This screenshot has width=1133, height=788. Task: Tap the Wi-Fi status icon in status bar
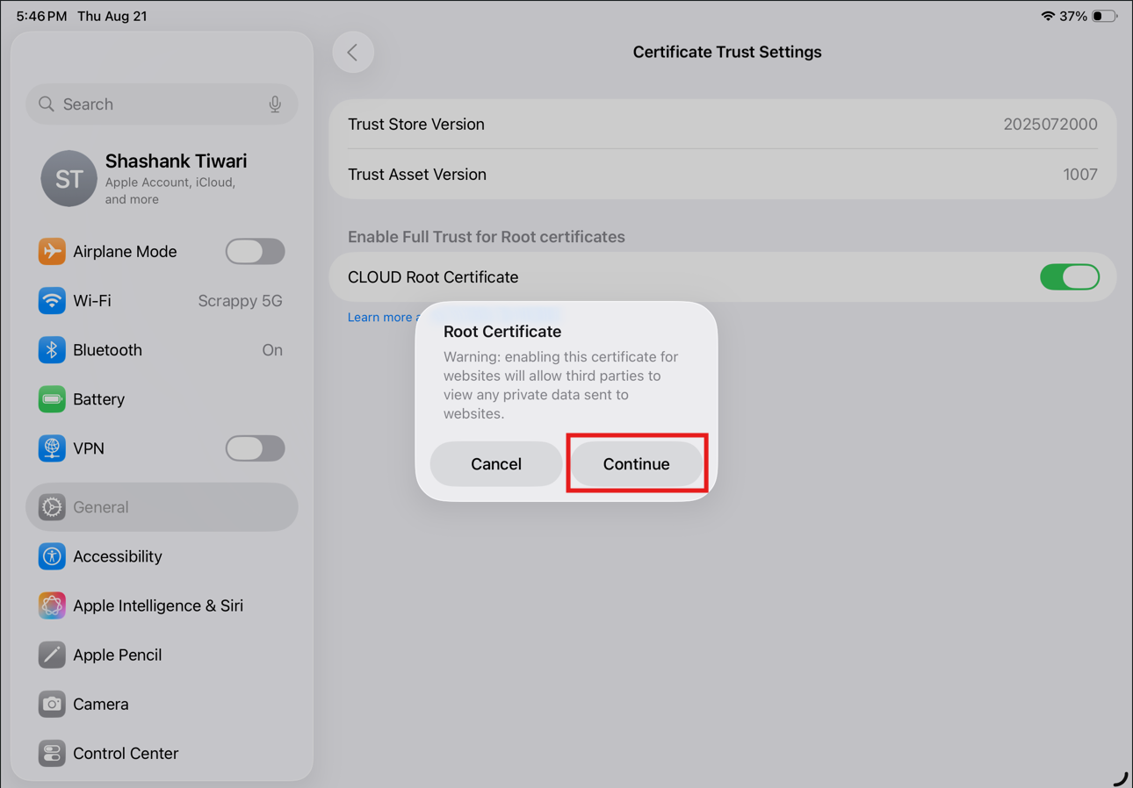click(x=1048, y=16)
